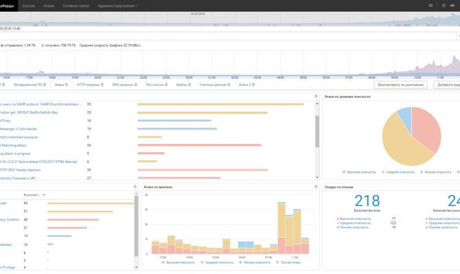Remove the Атаки по времени widget via trash icon
The width and height of the screenshot is (460, 274).
pyautogui.click(x=316, y=187)
